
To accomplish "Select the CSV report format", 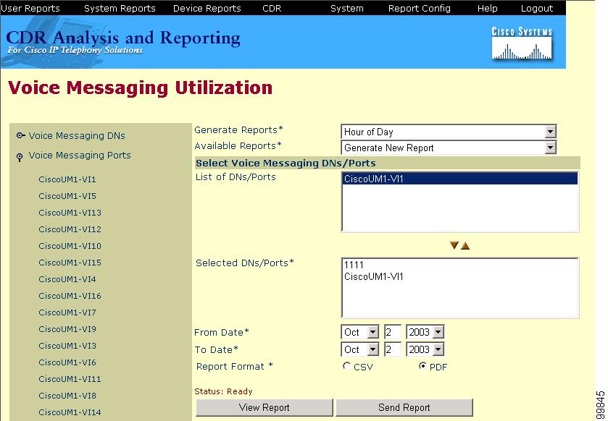I will coord(346,366).
